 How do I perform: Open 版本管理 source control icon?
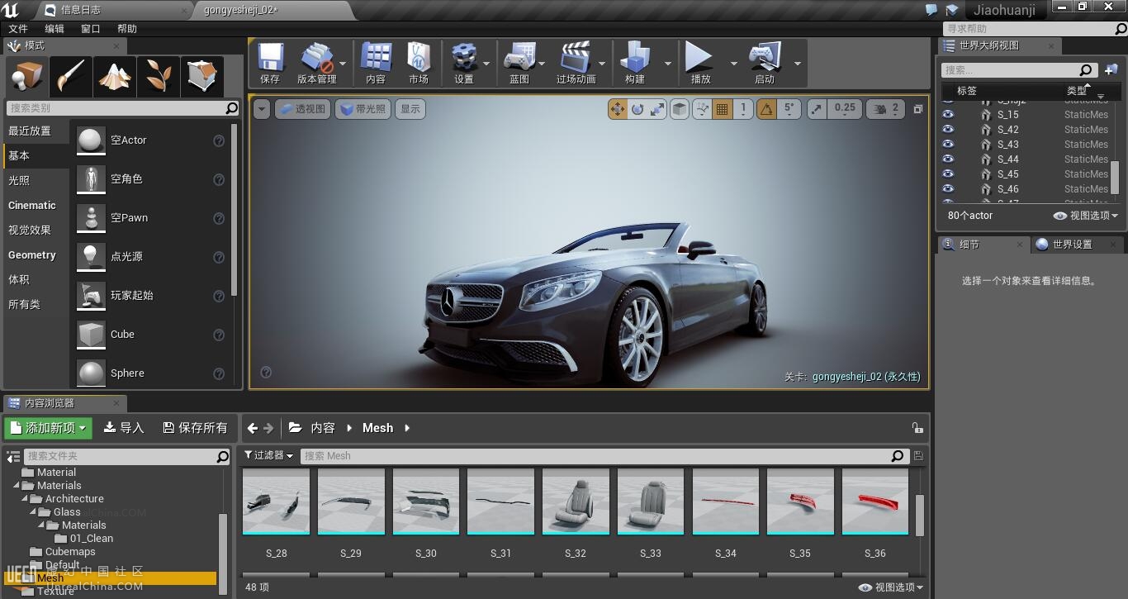pyautogui.click(x=317, y=64)
